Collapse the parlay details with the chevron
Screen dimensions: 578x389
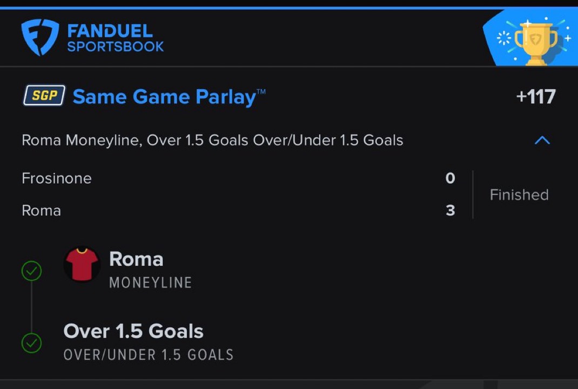[542, 140]
